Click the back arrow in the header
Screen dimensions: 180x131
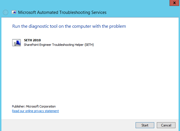coord(5,12)
